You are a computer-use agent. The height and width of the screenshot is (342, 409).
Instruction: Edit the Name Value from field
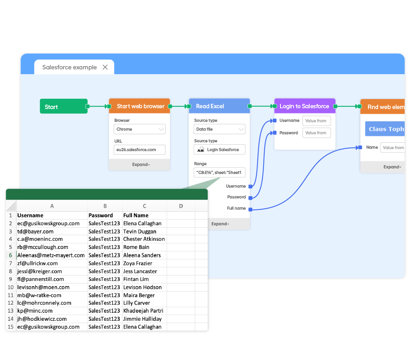pyautogui.click(x=393, y=148)
